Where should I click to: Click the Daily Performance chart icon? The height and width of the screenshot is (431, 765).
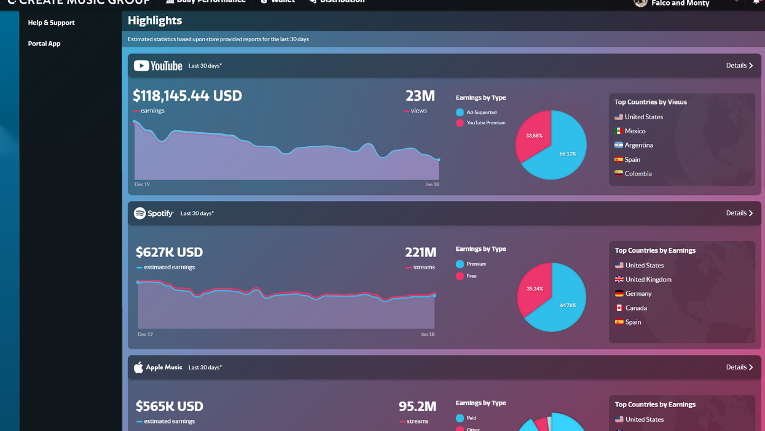pos(170,1)
